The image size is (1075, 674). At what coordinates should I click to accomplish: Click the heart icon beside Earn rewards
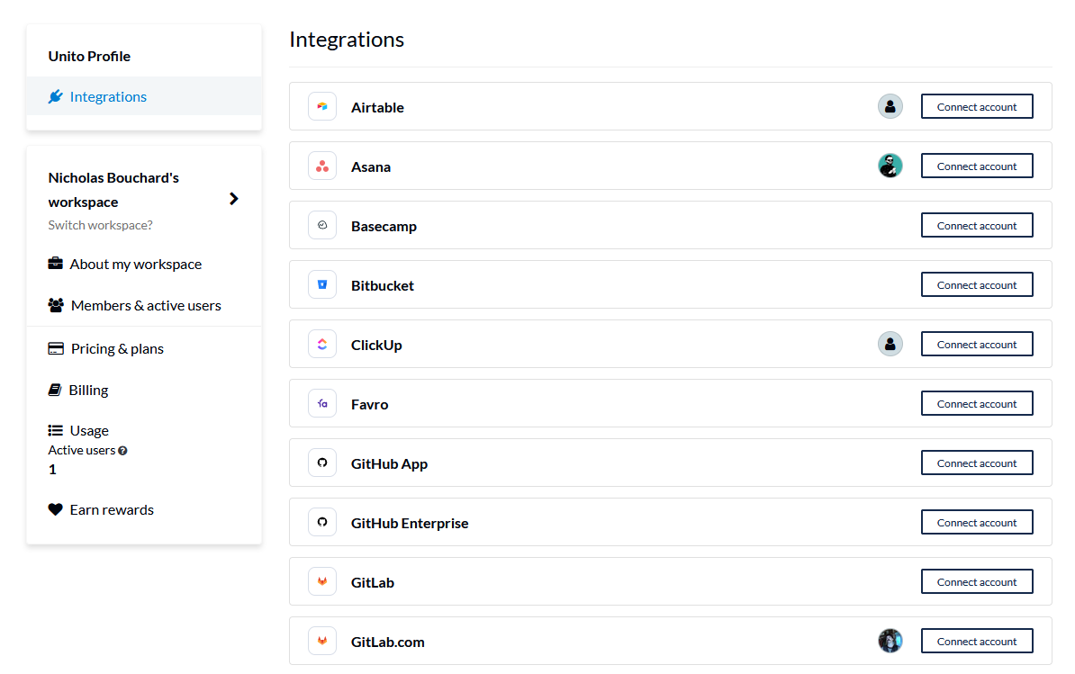[56, 509]
